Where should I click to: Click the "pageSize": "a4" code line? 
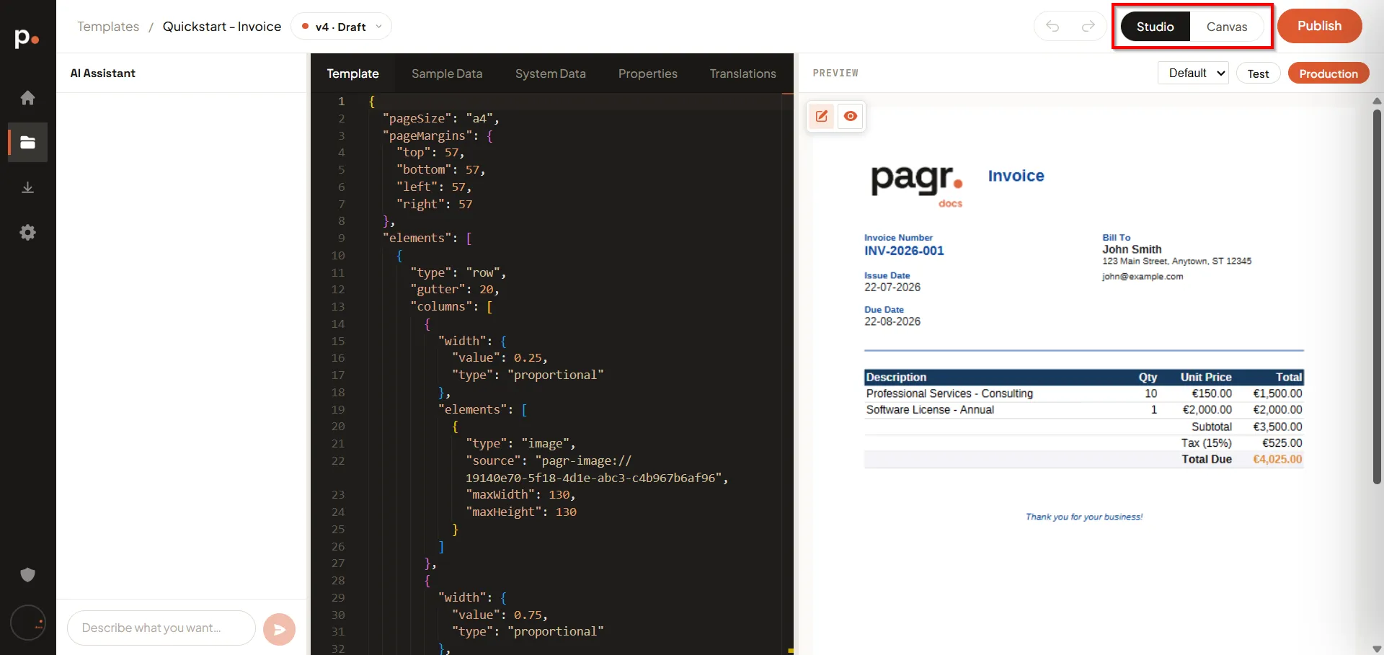(x=440, y=118)
